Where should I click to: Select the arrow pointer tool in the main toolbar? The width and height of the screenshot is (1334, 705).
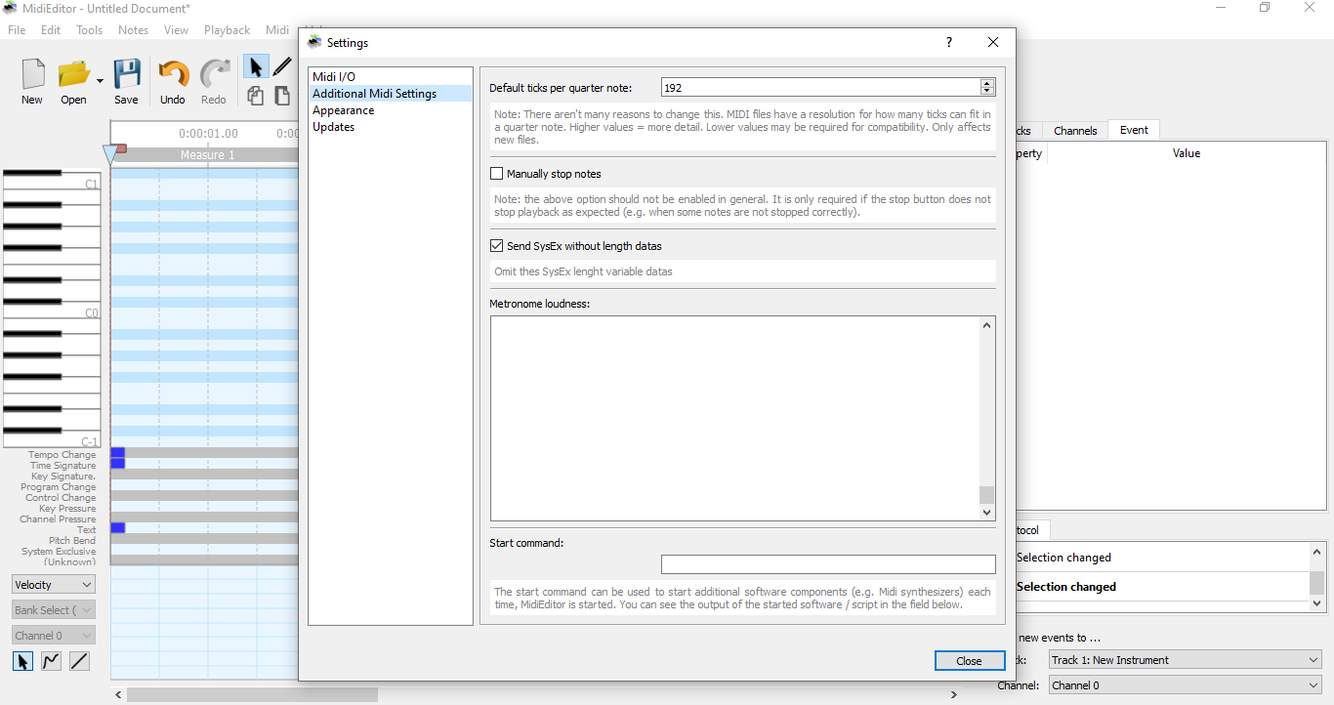click(256, 66)
